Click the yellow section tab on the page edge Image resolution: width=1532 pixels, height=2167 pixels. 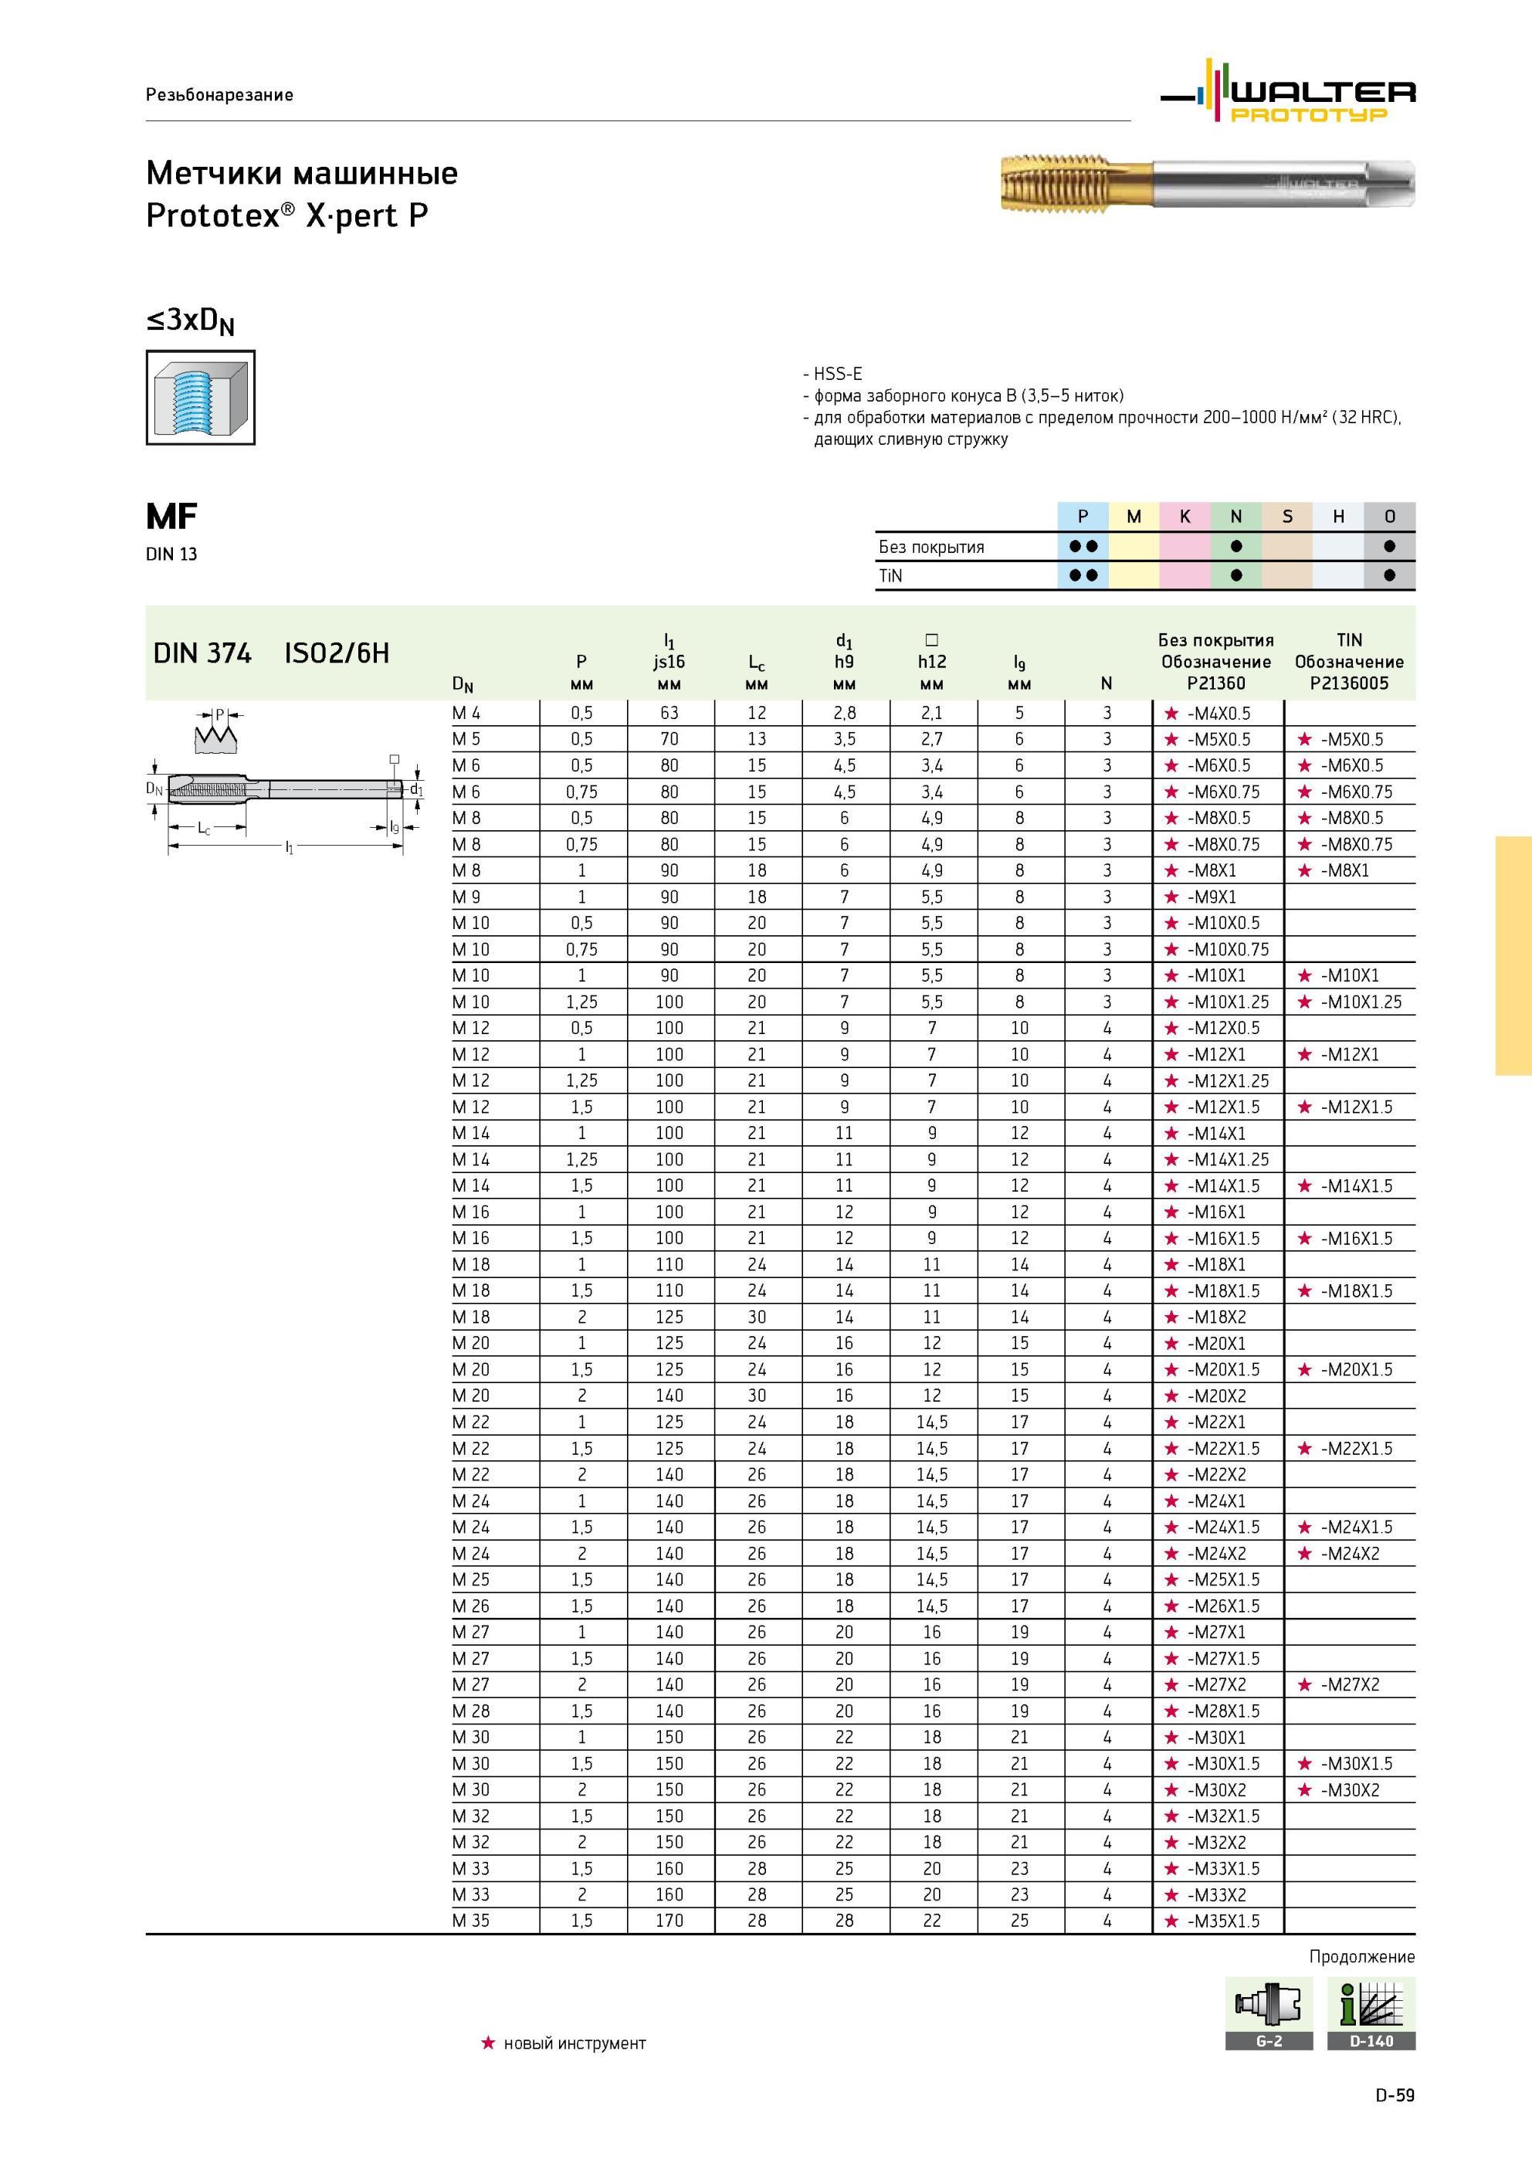pyautogui.click(x=1513, y=955)
